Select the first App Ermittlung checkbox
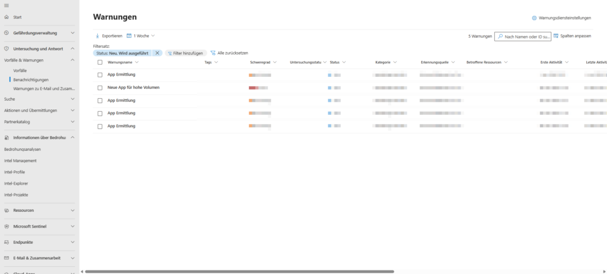This screenshot has width=607, height=274. coord(100,75)
